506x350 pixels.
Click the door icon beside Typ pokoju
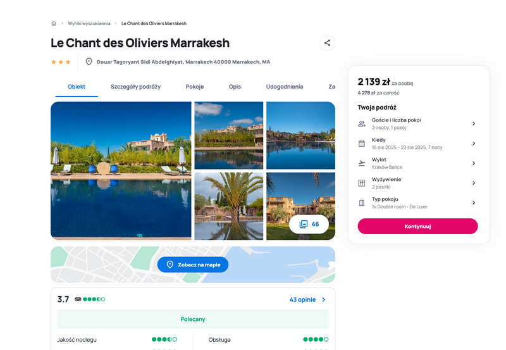pyautogui.click(x=361, y=203)
